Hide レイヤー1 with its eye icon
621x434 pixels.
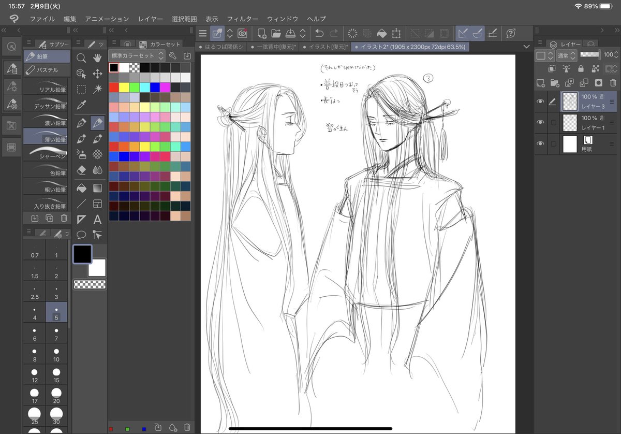coord(540,122)
